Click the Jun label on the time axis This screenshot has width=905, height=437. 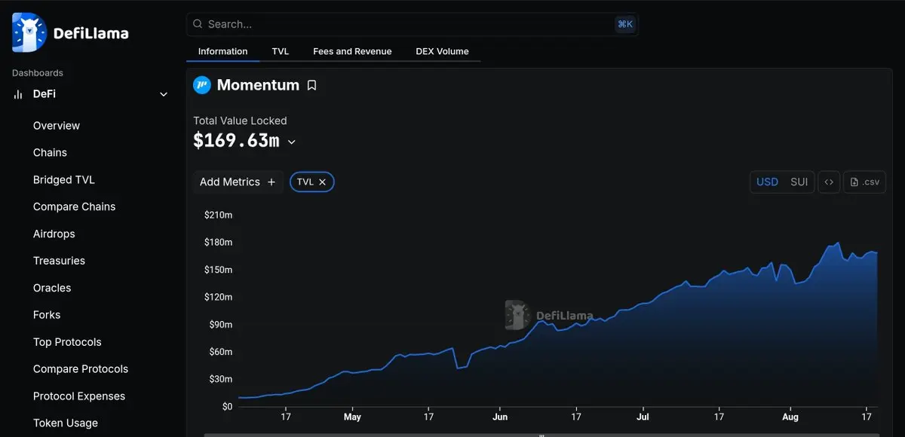(500, 417)
